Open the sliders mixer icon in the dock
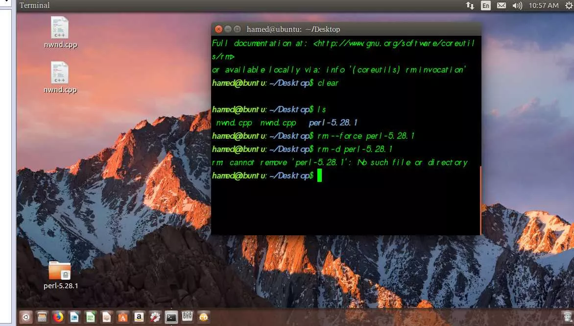 (187, 317)
